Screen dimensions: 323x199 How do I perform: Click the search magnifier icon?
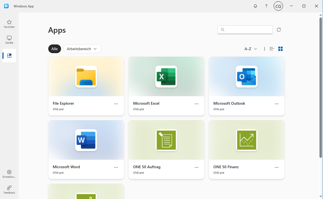222,30
